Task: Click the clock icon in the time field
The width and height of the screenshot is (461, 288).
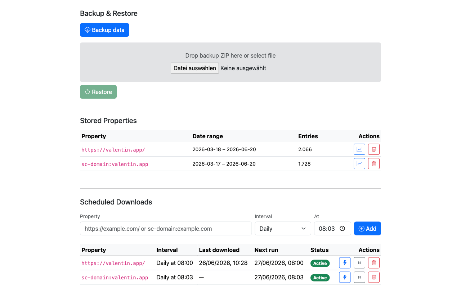Action: point(343,229)
